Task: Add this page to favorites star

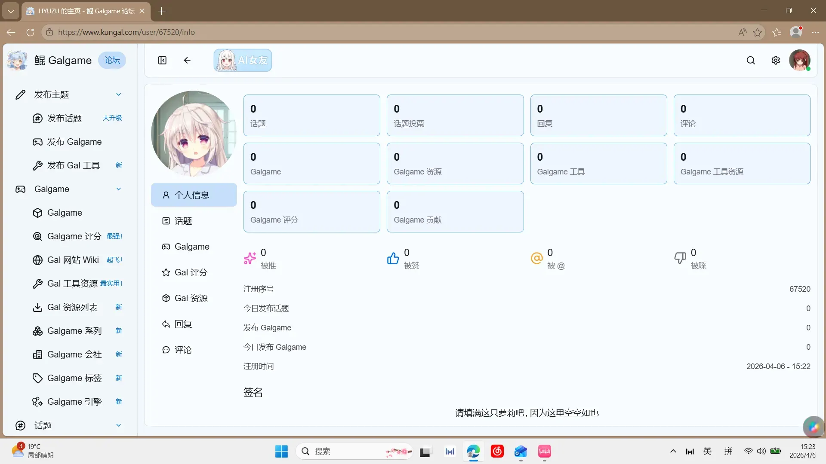Action: click(x=757, y=32)
